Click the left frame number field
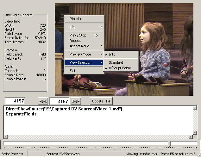 click(x=15, y=101)
